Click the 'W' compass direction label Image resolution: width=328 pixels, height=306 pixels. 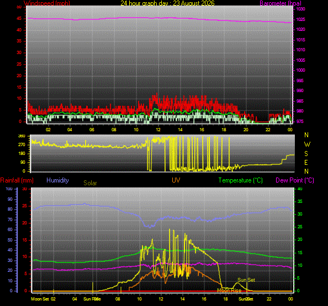[307, 144]
